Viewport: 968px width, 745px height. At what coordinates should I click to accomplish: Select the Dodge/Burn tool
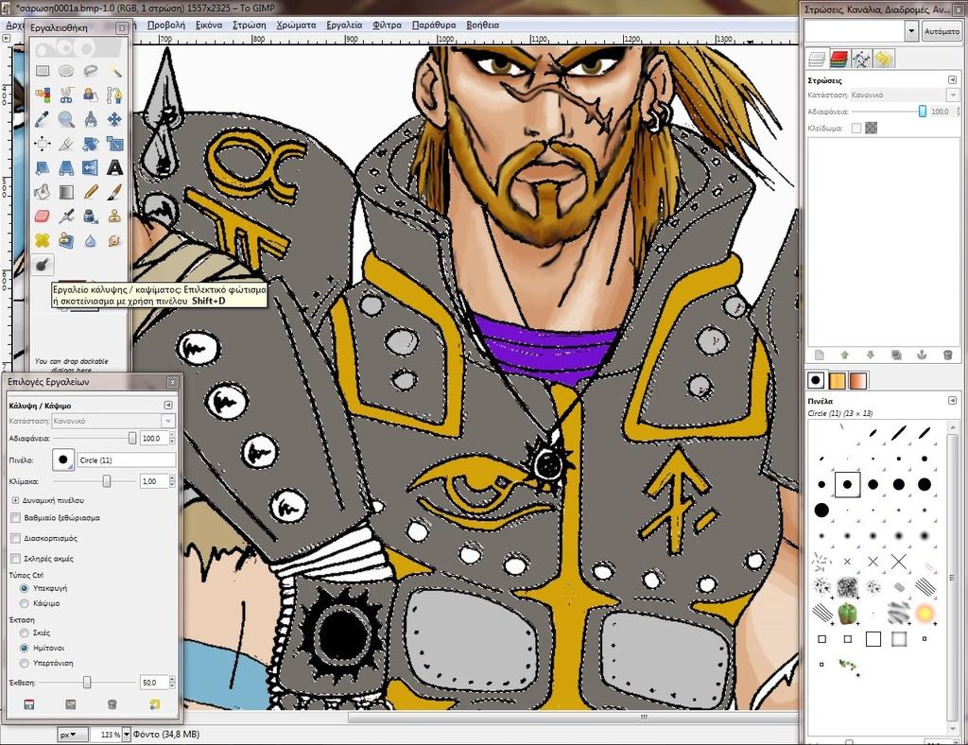[42, 265]
